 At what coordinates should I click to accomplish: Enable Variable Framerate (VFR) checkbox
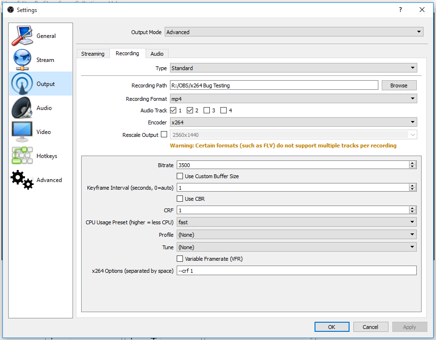pyautogui.click(x=180, y=258)
